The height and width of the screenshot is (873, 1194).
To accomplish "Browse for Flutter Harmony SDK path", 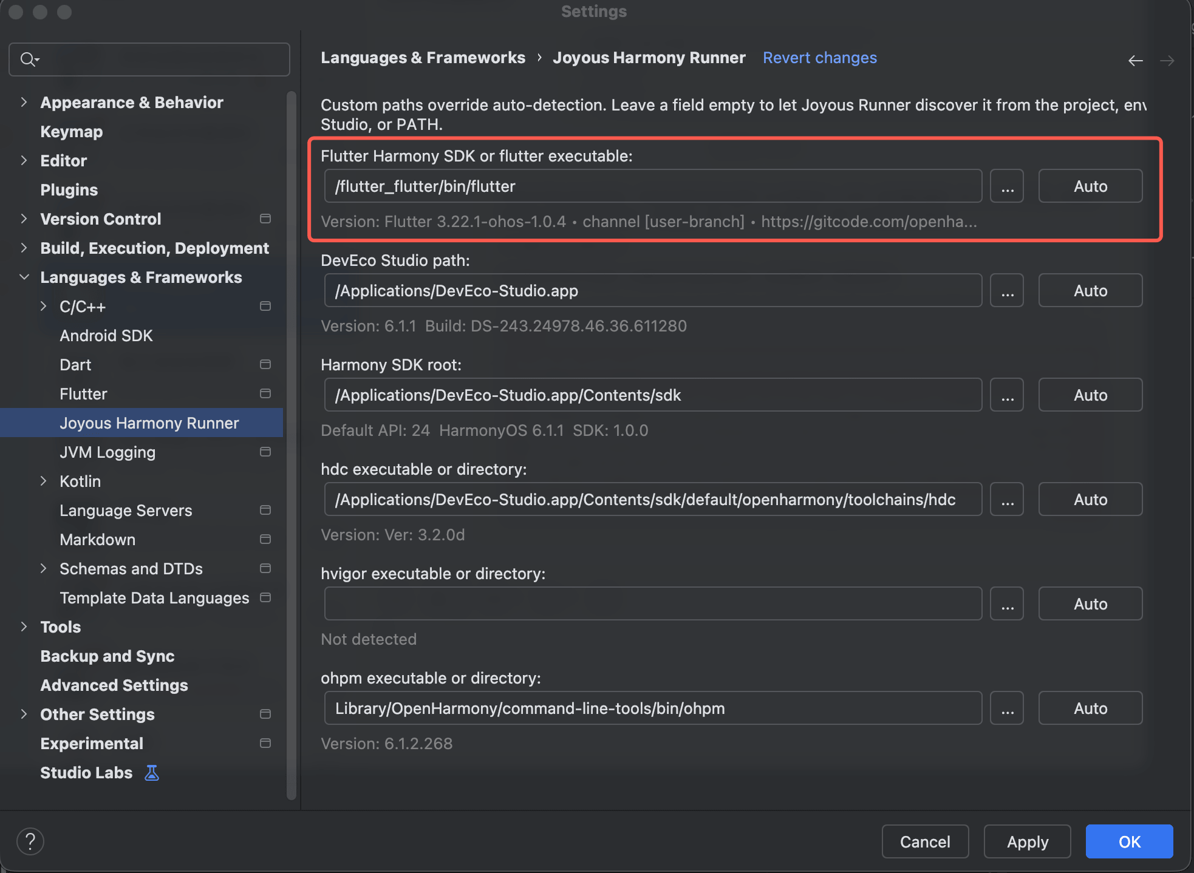I will coord(1007,186).
